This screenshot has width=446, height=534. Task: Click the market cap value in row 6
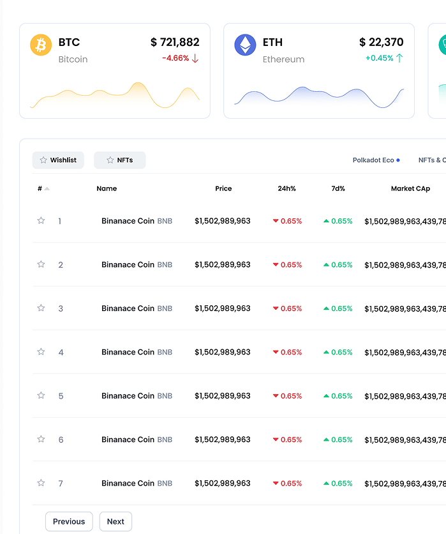coord(405,440)
